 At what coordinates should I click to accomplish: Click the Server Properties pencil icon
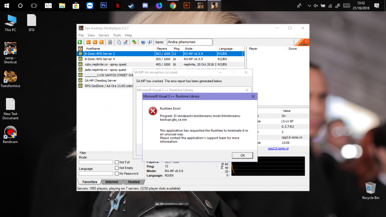(126, 42)
